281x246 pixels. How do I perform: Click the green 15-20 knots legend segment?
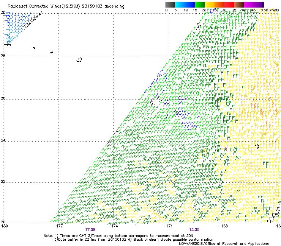tap(200, 5)
